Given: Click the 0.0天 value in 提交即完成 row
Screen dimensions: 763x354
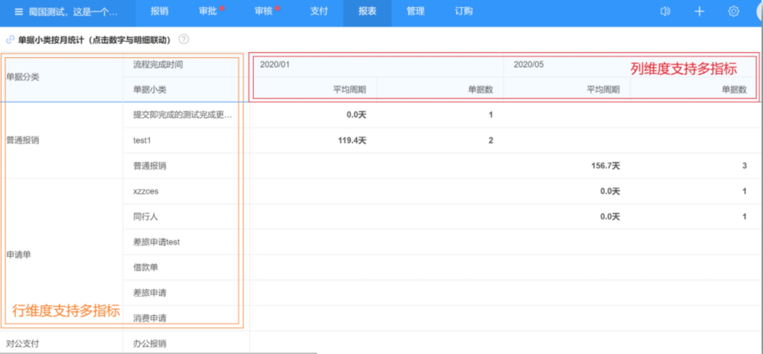Looking at the screenshot, I should pyautogui.click(x=356, y=115).
